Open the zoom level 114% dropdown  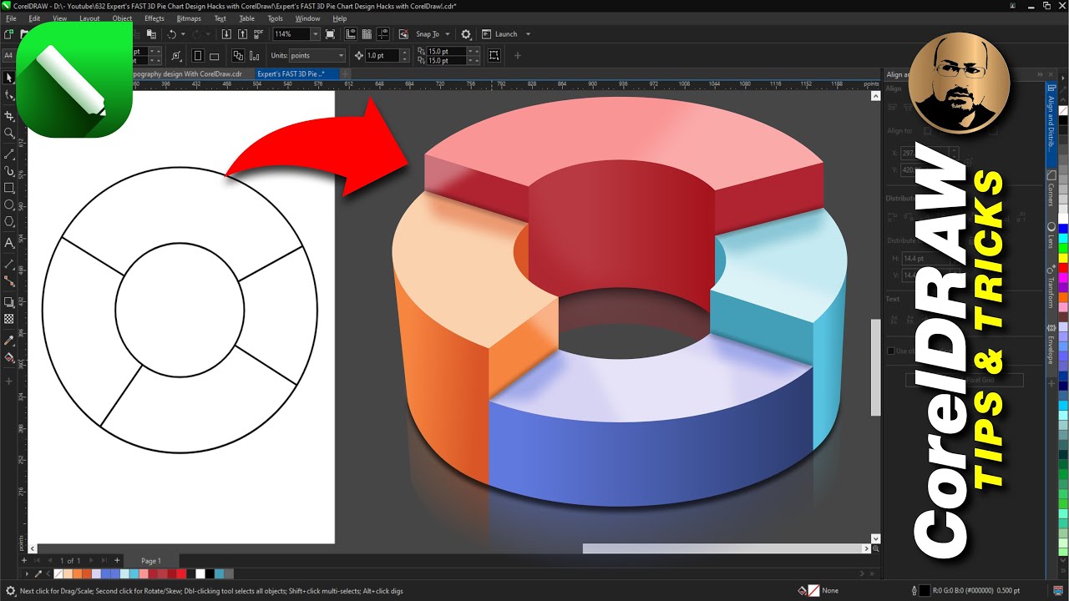coord(315,34)
